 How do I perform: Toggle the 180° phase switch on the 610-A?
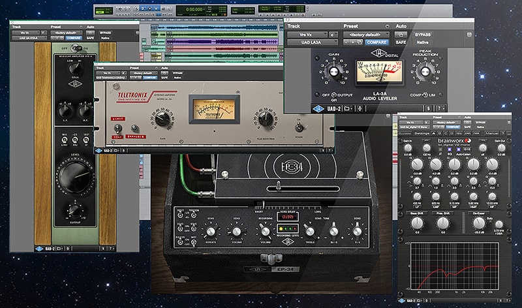pyautogui.click(x=86, y=140)
